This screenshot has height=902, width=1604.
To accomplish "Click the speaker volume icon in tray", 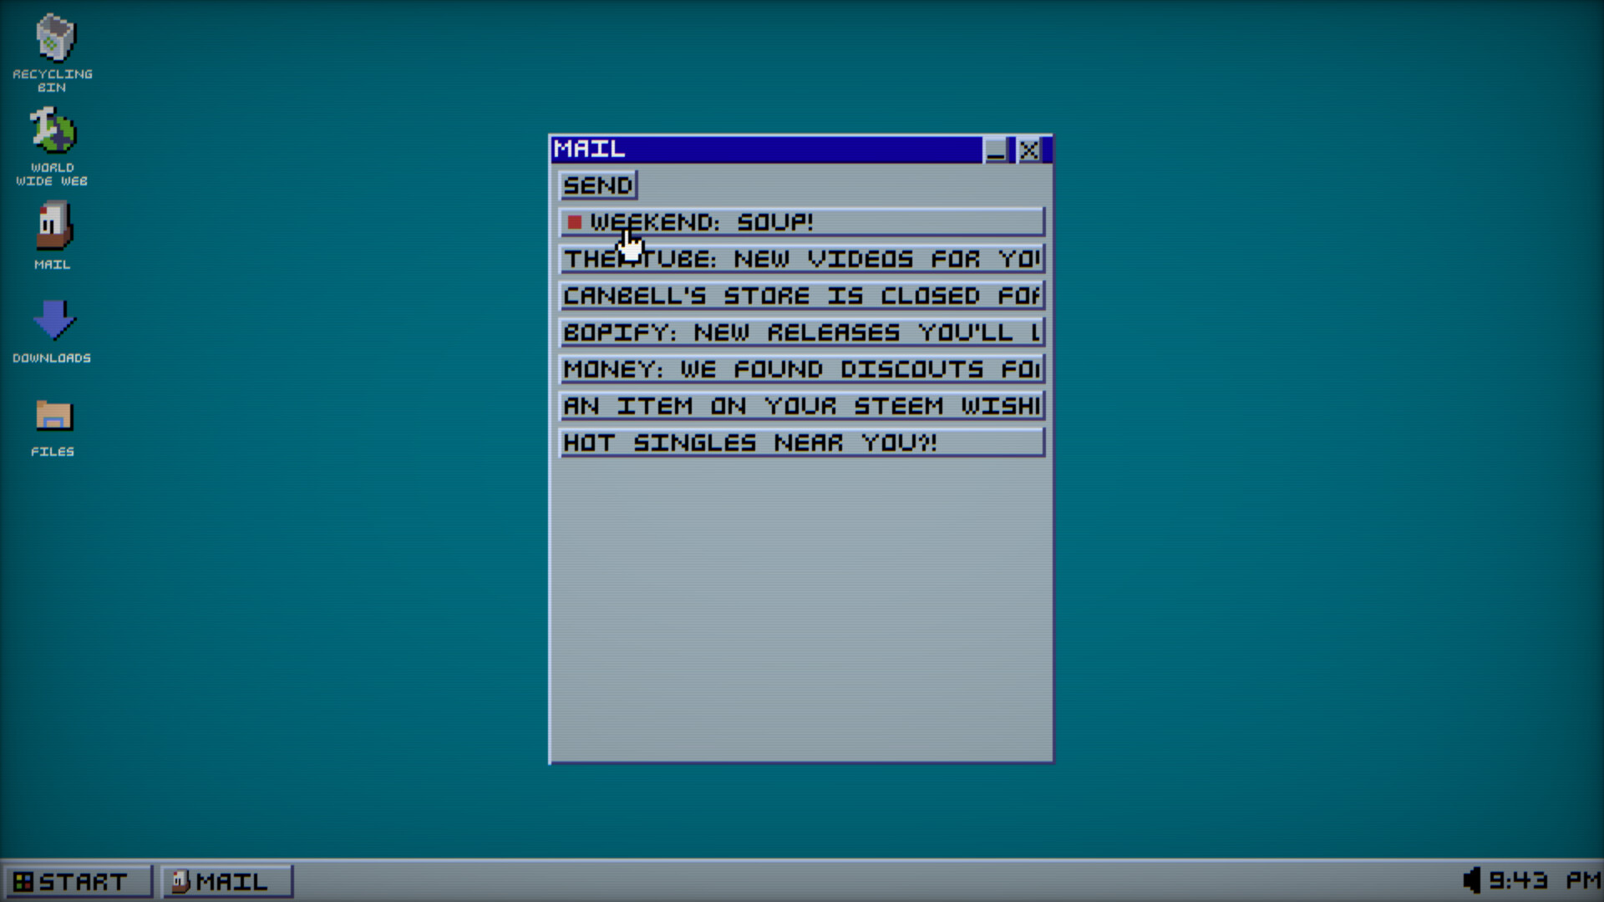I will click(1472, 880).
